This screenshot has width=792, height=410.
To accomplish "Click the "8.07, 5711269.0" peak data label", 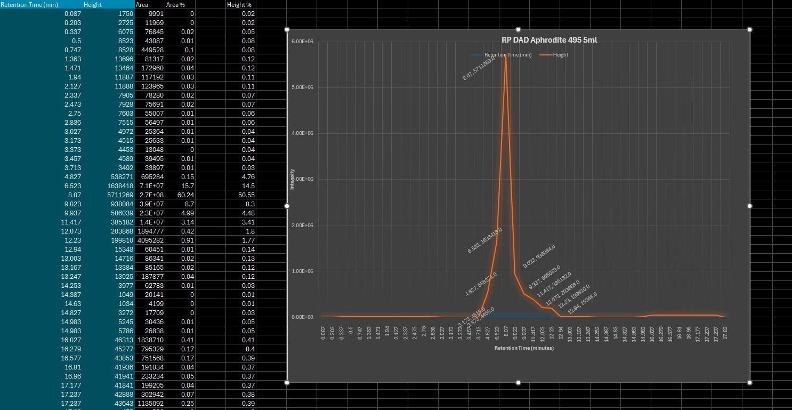I will click(x=479, y=69).
